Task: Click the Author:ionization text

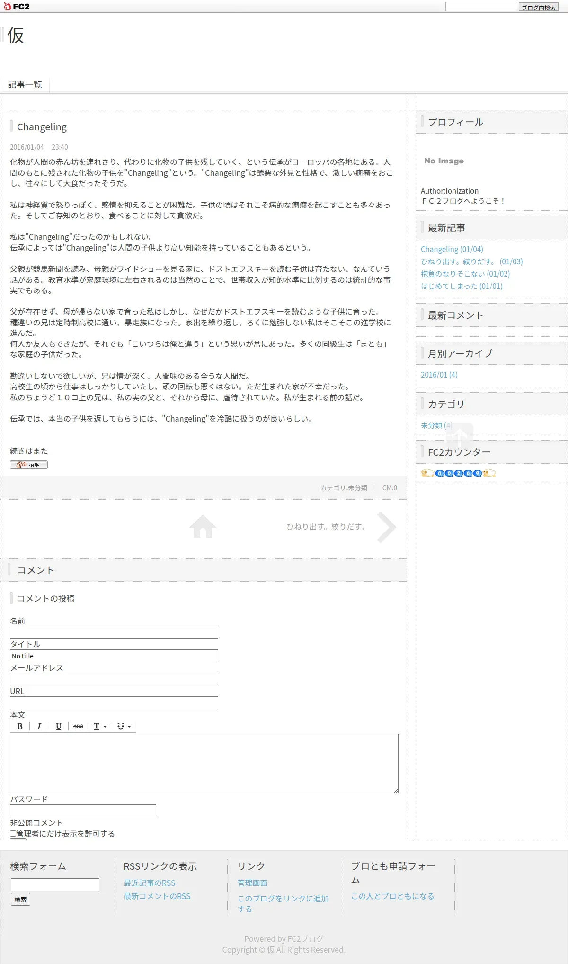Action: pyautogui.click(x=450, y=191)
